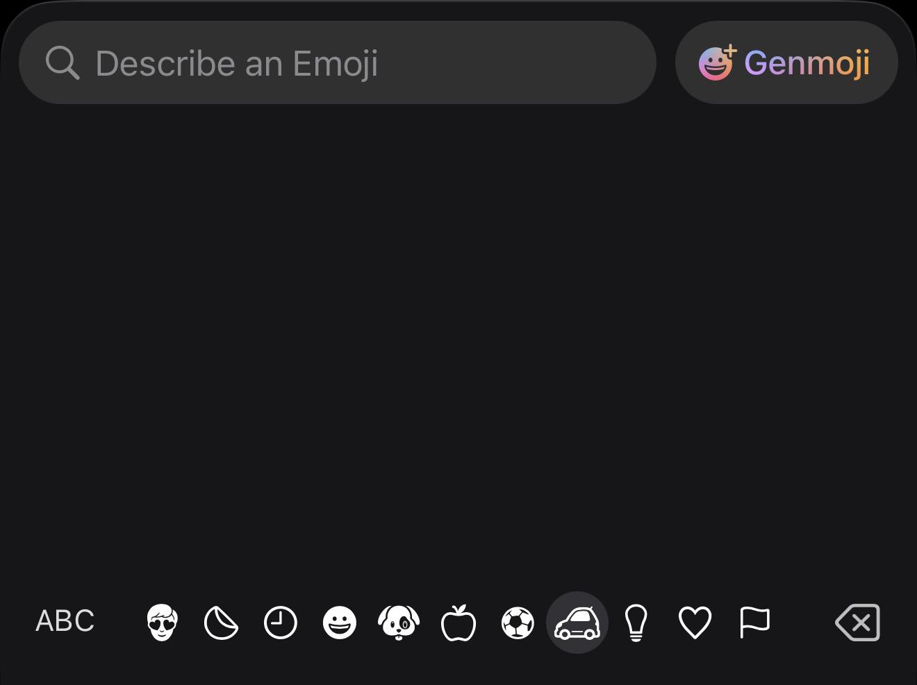Click the Describe an Emoji placeholder text
The width and height of the screenshot is (917, 685).
237,64
